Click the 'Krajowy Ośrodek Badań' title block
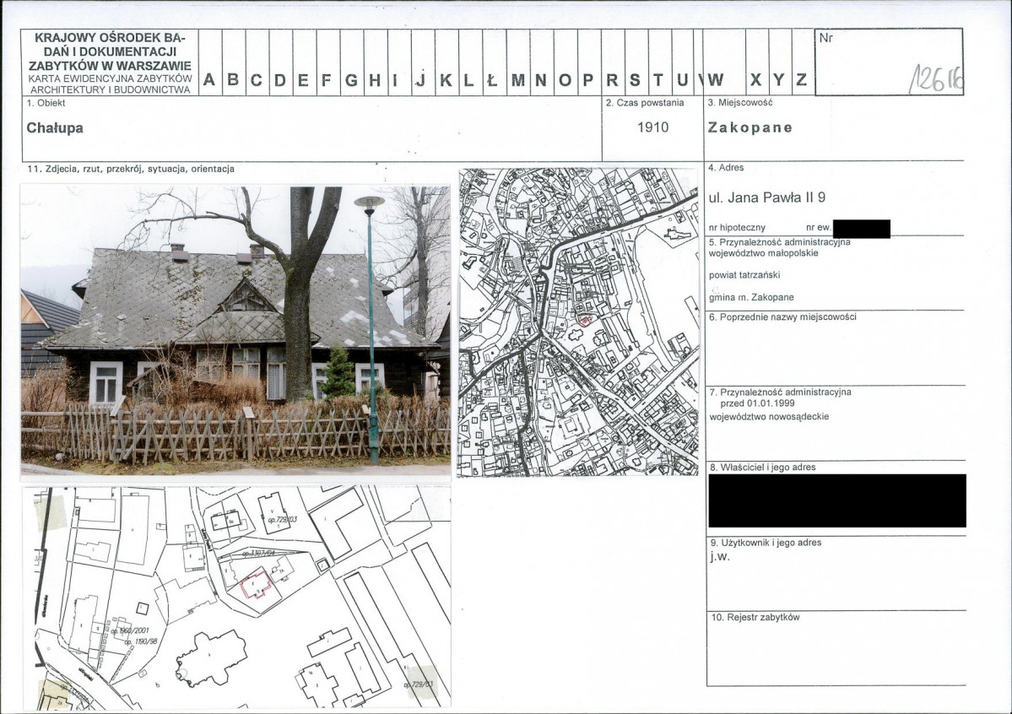The width and height of the screenshot is (1012, 714). click(110, 63)
